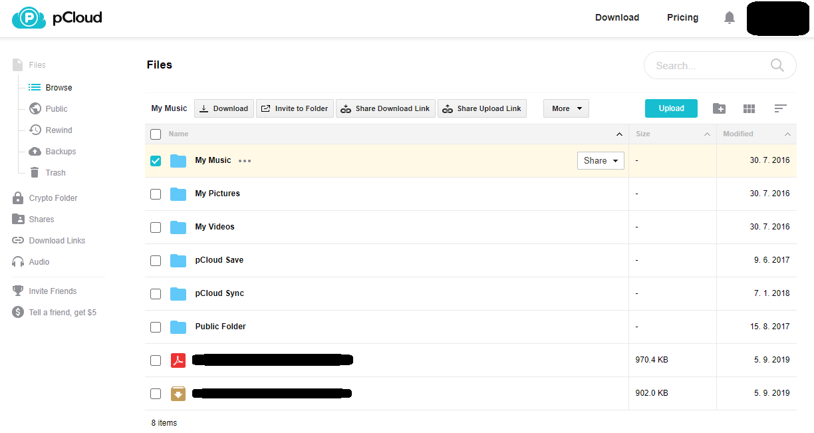This screenshot has width=814, height=433.
Task: Click the Public Folder folder icon
Action: [178, 327]
